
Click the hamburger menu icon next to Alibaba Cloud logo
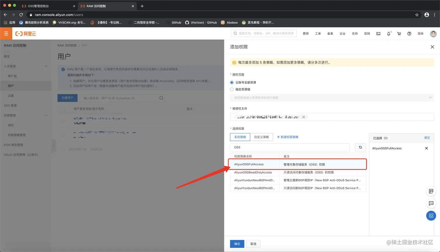[6, 33]
